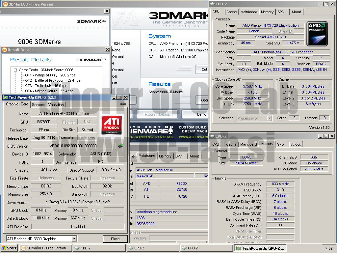Select the CPU tab in CPU-Z Memory window

click(216, 144)
